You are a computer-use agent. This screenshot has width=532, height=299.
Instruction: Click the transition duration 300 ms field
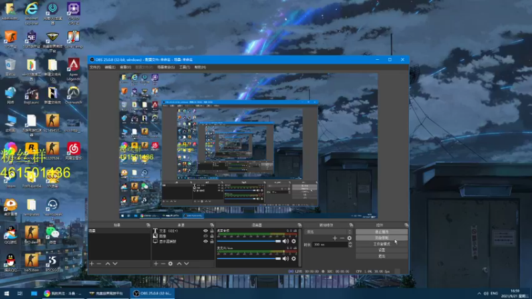click(330, 245)
